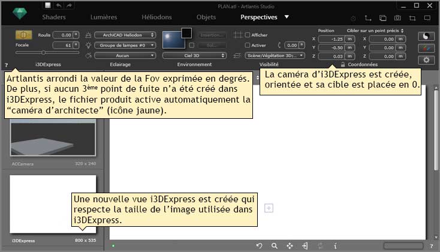Click the info "i" icon in the bottom toolbar

click(x=335, y=246)
